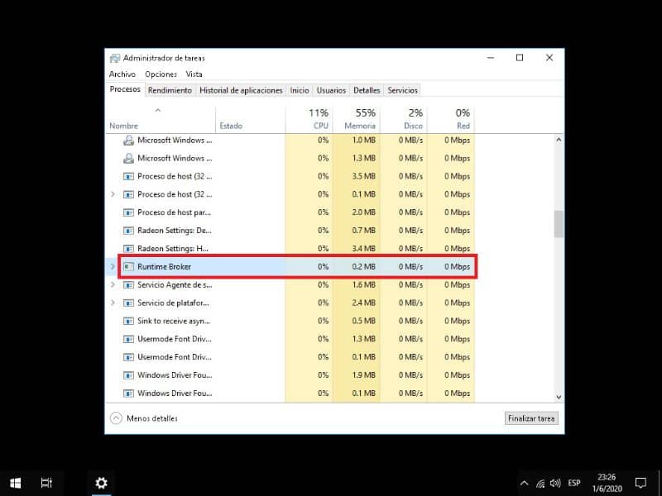
Task: Collapse with Menos detalles arrow
Action: [x=116, y=418]
